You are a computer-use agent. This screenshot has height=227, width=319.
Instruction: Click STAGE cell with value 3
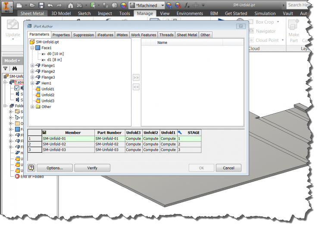pos(189,150)
